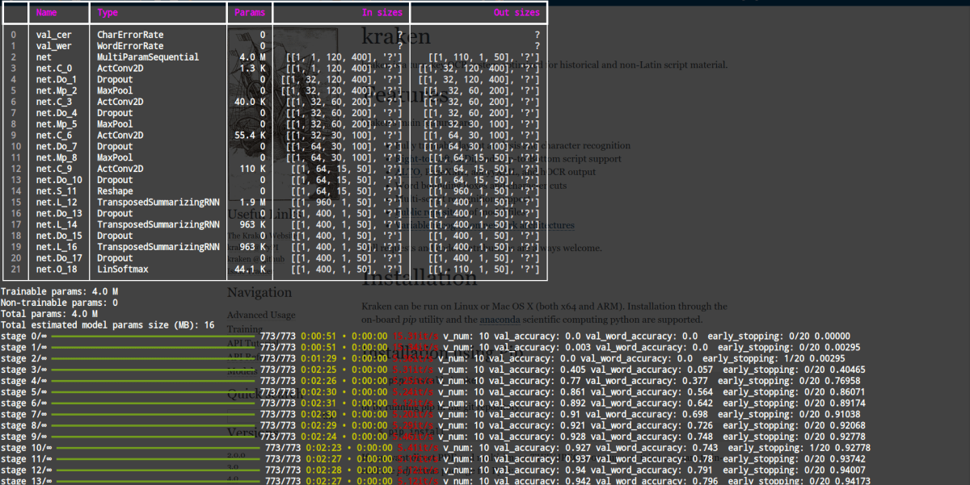This screenshot has height=485, width=970.
Task: Select the Params column header
Action: (249, 13)
